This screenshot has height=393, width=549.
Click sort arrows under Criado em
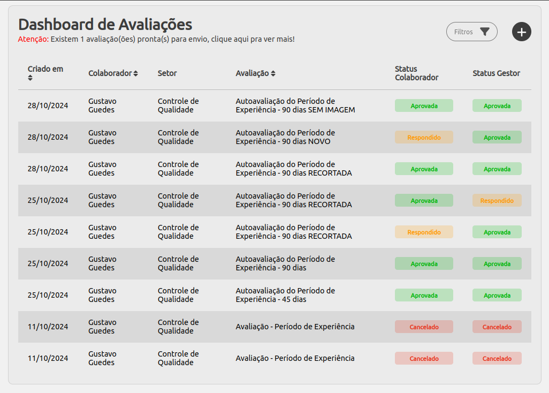click(30, 78)
